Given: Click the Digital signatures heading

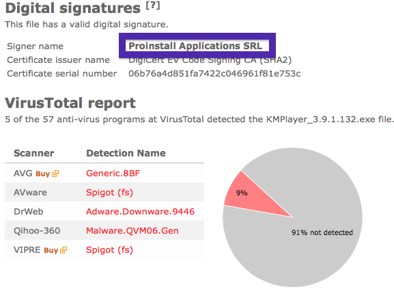Looking at the screenshot, I should click(x=73, y=8).
